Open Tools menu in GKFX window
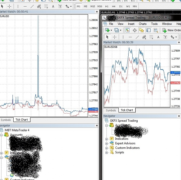Screen dimensions: 181x180 pos(154,24)
